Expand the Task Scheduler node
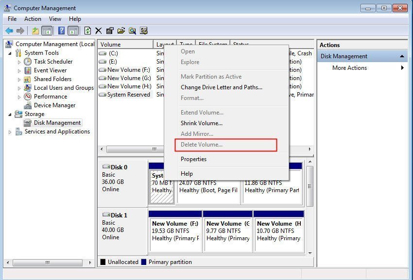Image resolution: width=413 pixels, height=280 pixels. click(19, 63)
